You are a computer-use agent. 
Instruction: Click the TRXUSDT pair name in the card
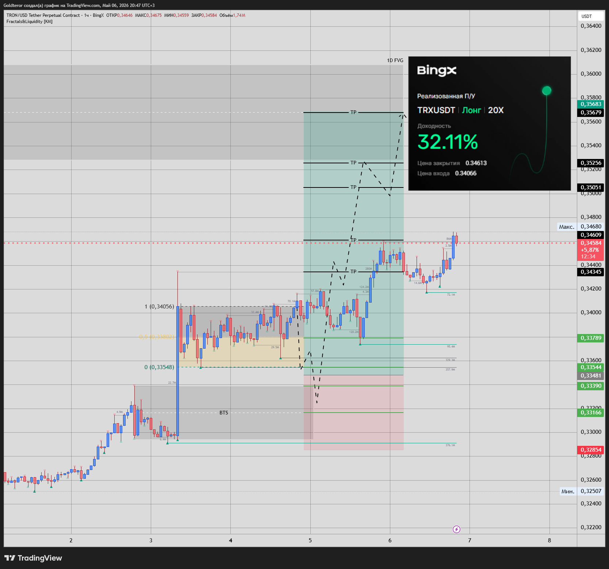(436, 110)
